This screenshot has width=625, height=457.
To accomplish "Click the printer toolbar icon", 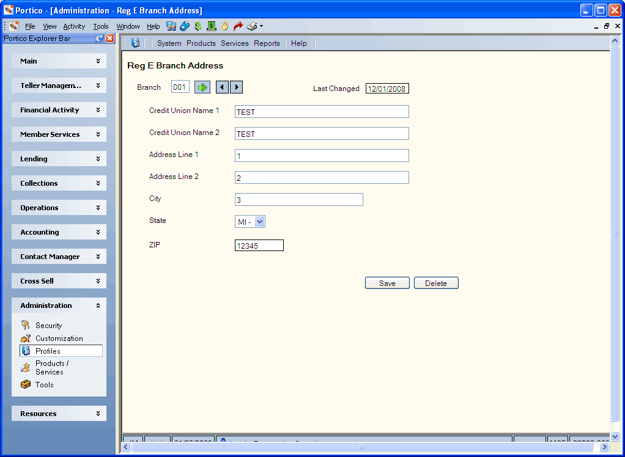I will click(252, 26).
